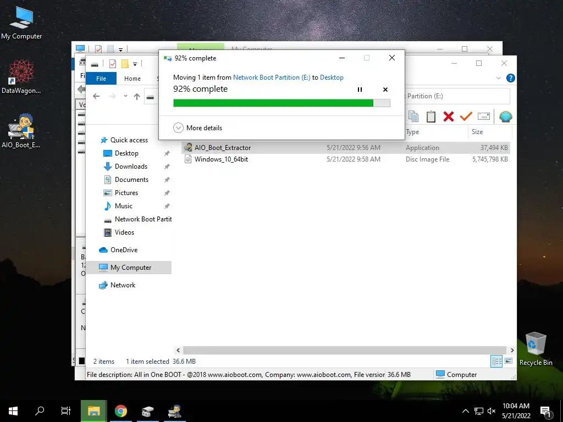
Task: Open the Desktop destination link
Action: coord(332,77)
